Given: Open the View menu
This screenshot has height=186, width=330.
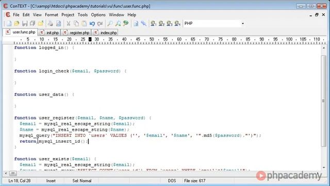Looking at the screenshot, I should tap(37, 15).
